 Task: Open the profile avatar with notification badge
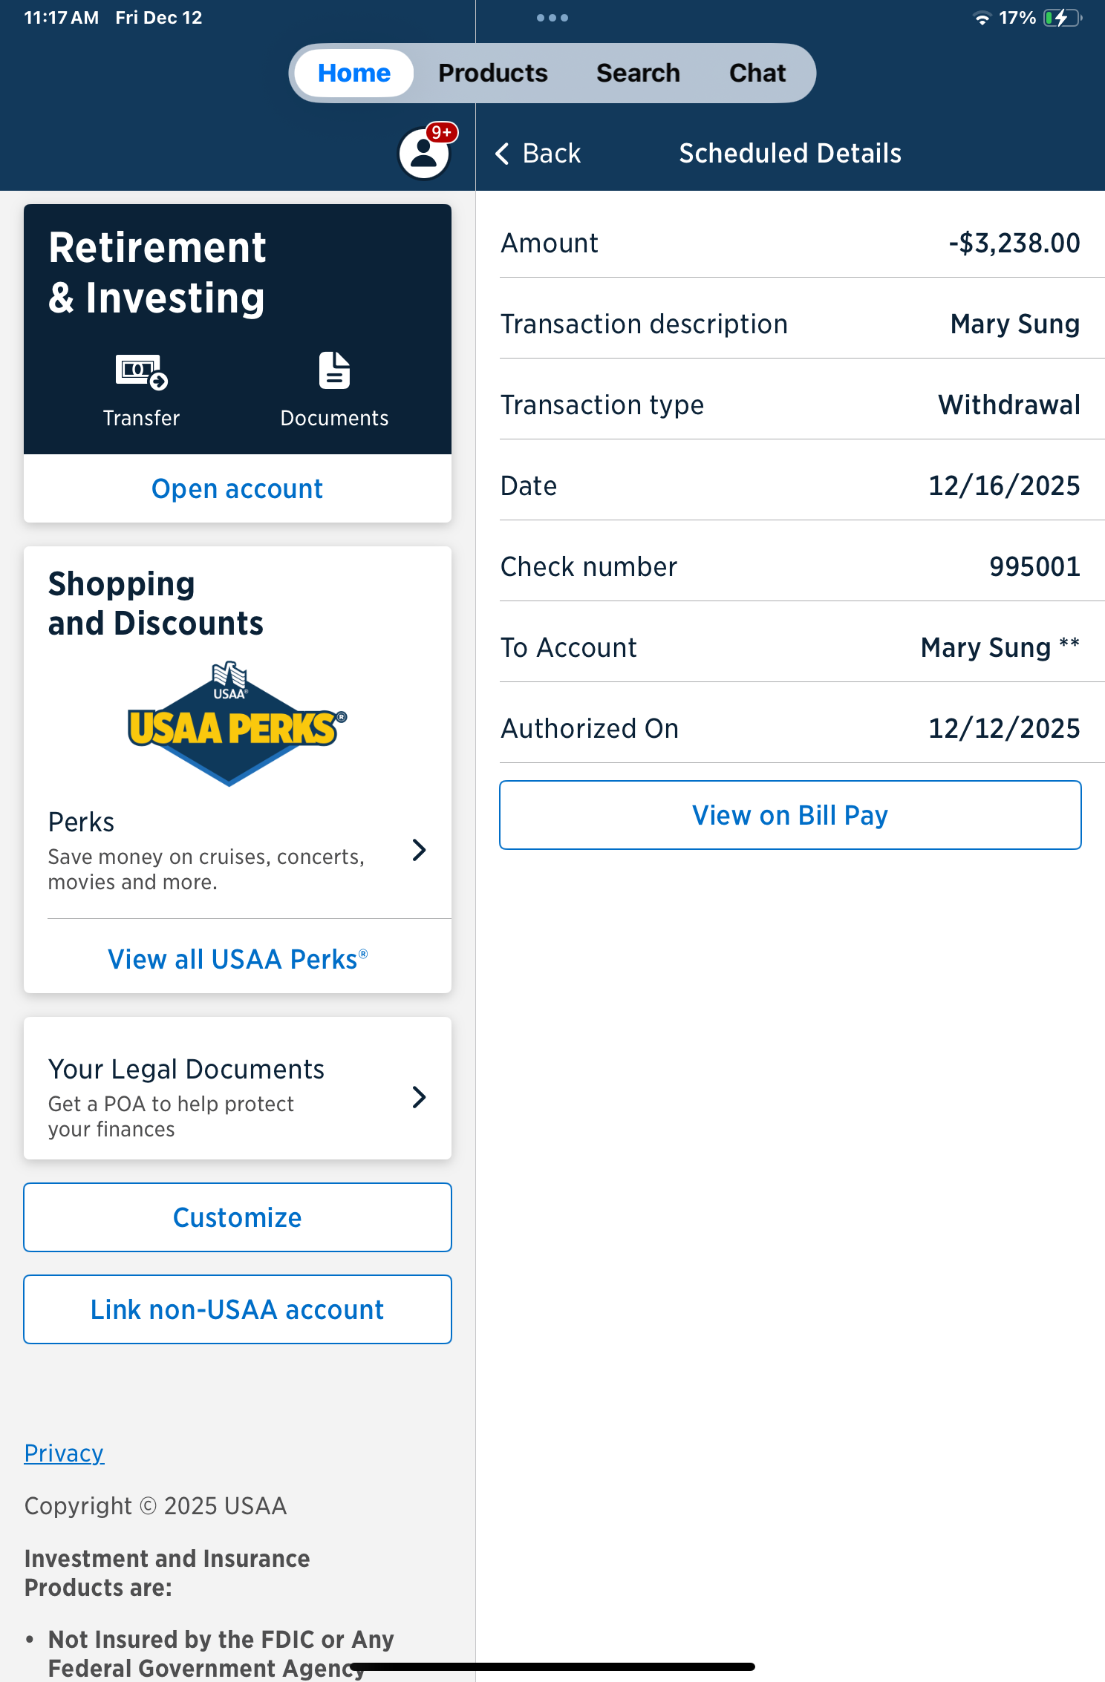pyautogui.click(x=425, y=153)
